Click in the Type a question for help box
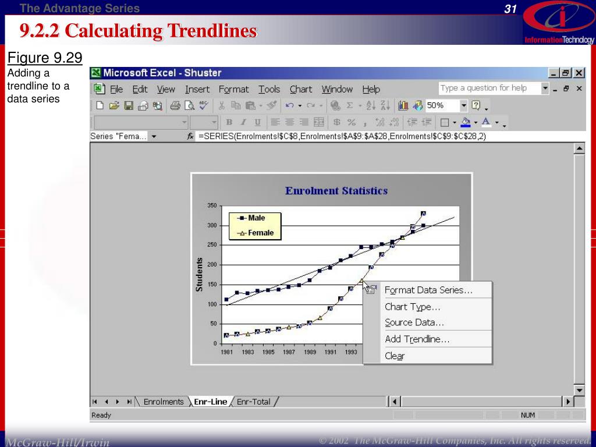The image size is (596, 447). click(x=490, y=88)
